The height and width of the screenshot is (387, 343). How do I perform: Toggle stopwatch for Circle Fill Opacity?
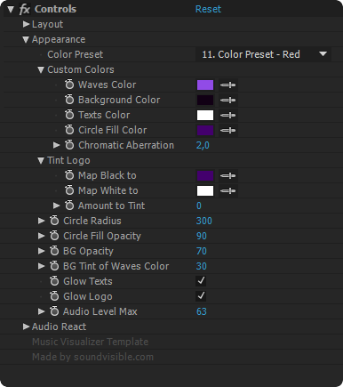click(54, 236)
